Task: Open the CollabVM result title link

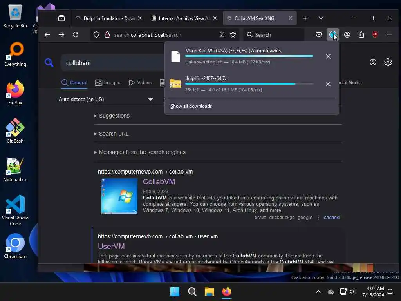Action: tap(159, 182)
